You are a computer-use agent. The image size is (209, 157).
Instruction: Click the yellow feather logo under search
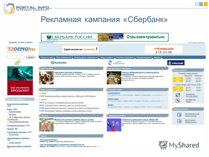[x=18, y=63]
